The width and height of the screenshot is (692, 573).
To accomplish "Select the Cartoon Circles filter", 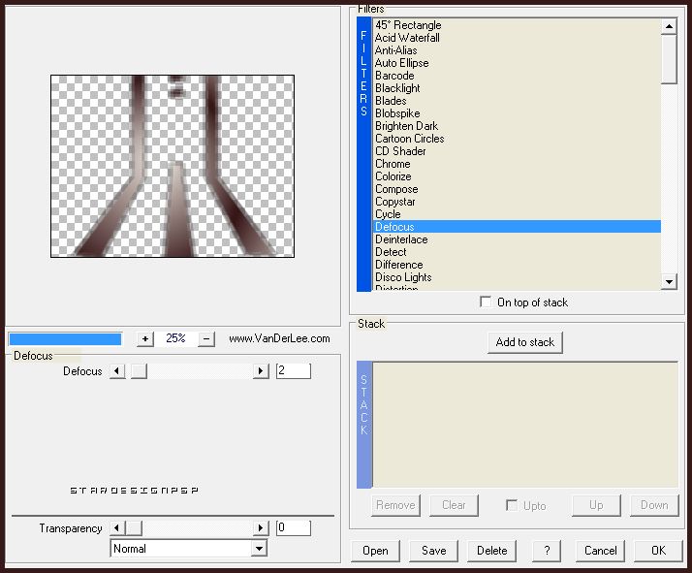I will (x=517, y=139).
